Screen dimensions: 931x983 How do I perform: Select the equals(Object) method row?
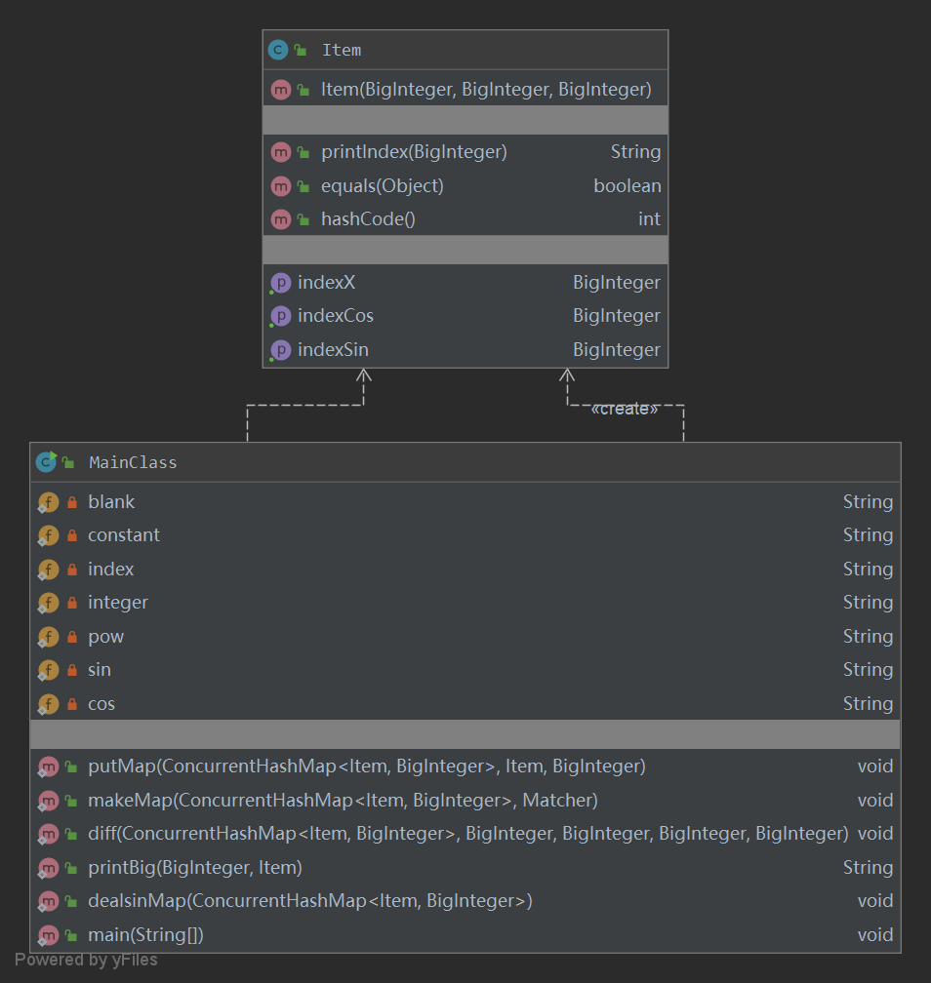383,185
